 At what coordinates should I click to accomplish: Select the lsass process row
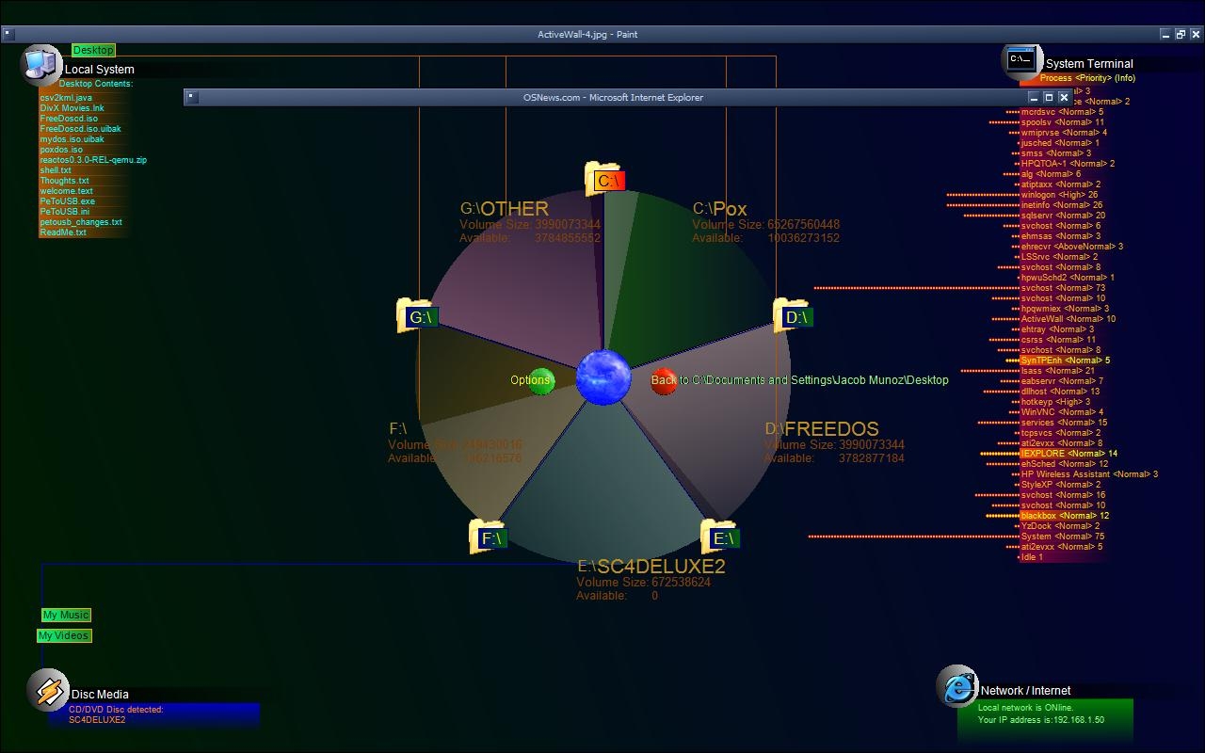pos(1058,371)
